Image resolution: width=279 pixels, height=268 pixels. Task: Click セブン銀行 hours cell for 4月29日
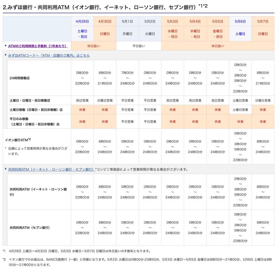coord(82,228)
